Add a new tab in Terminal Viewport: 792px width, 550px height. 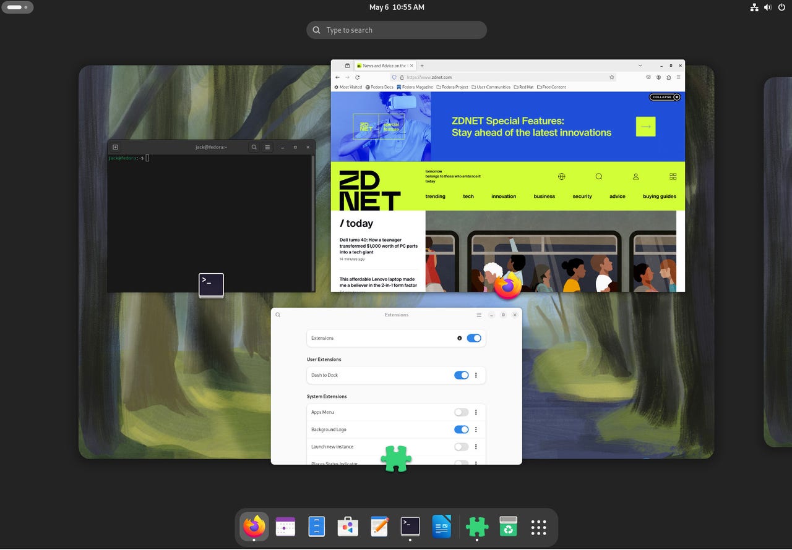(x=115, y=147)
